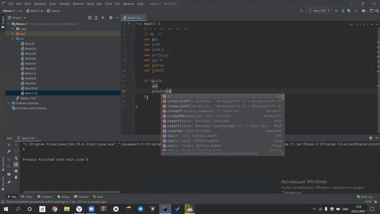Screen dimensions: 380x214
Task: Open the Navigate menu
Action: click(x=40, y=4)
